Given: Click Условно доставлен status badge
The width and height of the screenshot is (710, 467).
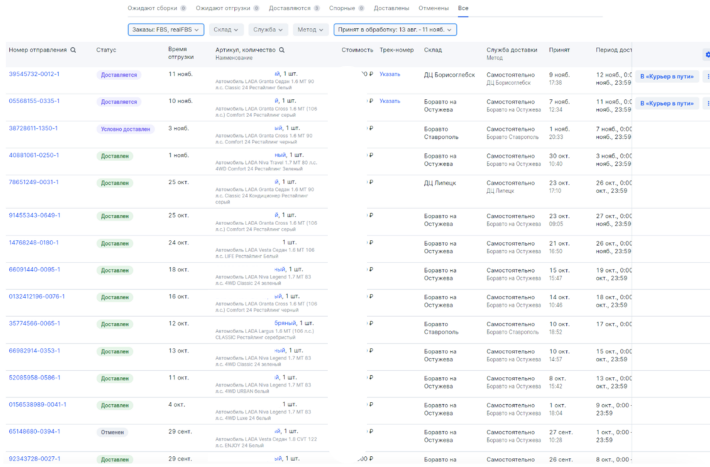Looking at the screenshot, I should pyautogui.click(x=126, y=129).
